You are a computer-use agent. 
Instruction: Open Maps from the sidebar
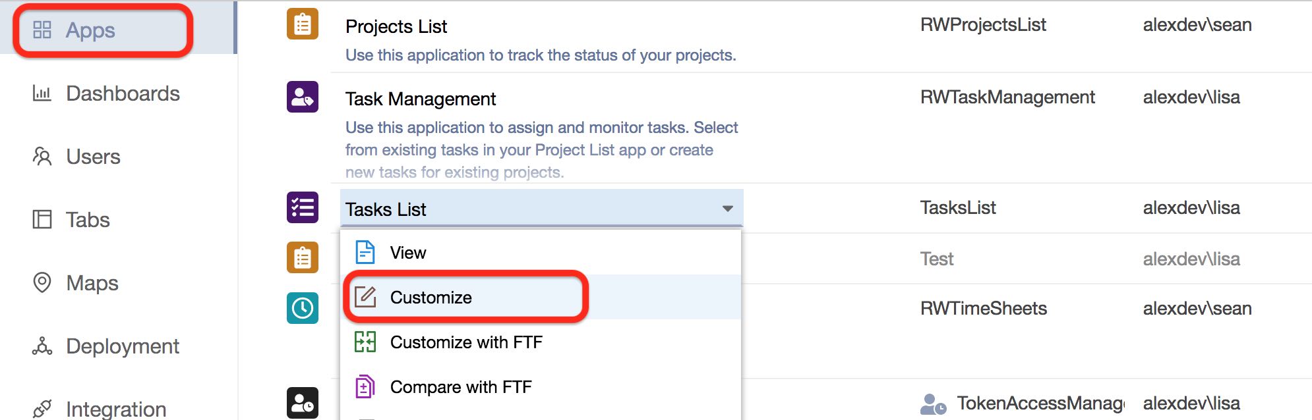click(x=92, y=283)
